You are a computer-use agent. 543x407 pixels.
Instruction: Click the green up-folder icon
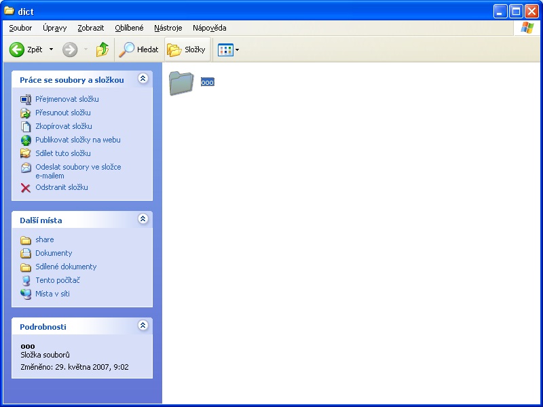(102, 50)
